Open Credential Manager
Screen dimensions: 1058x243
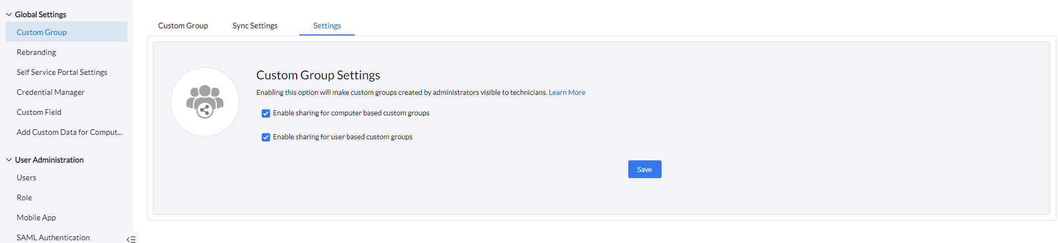pos(50,92)
